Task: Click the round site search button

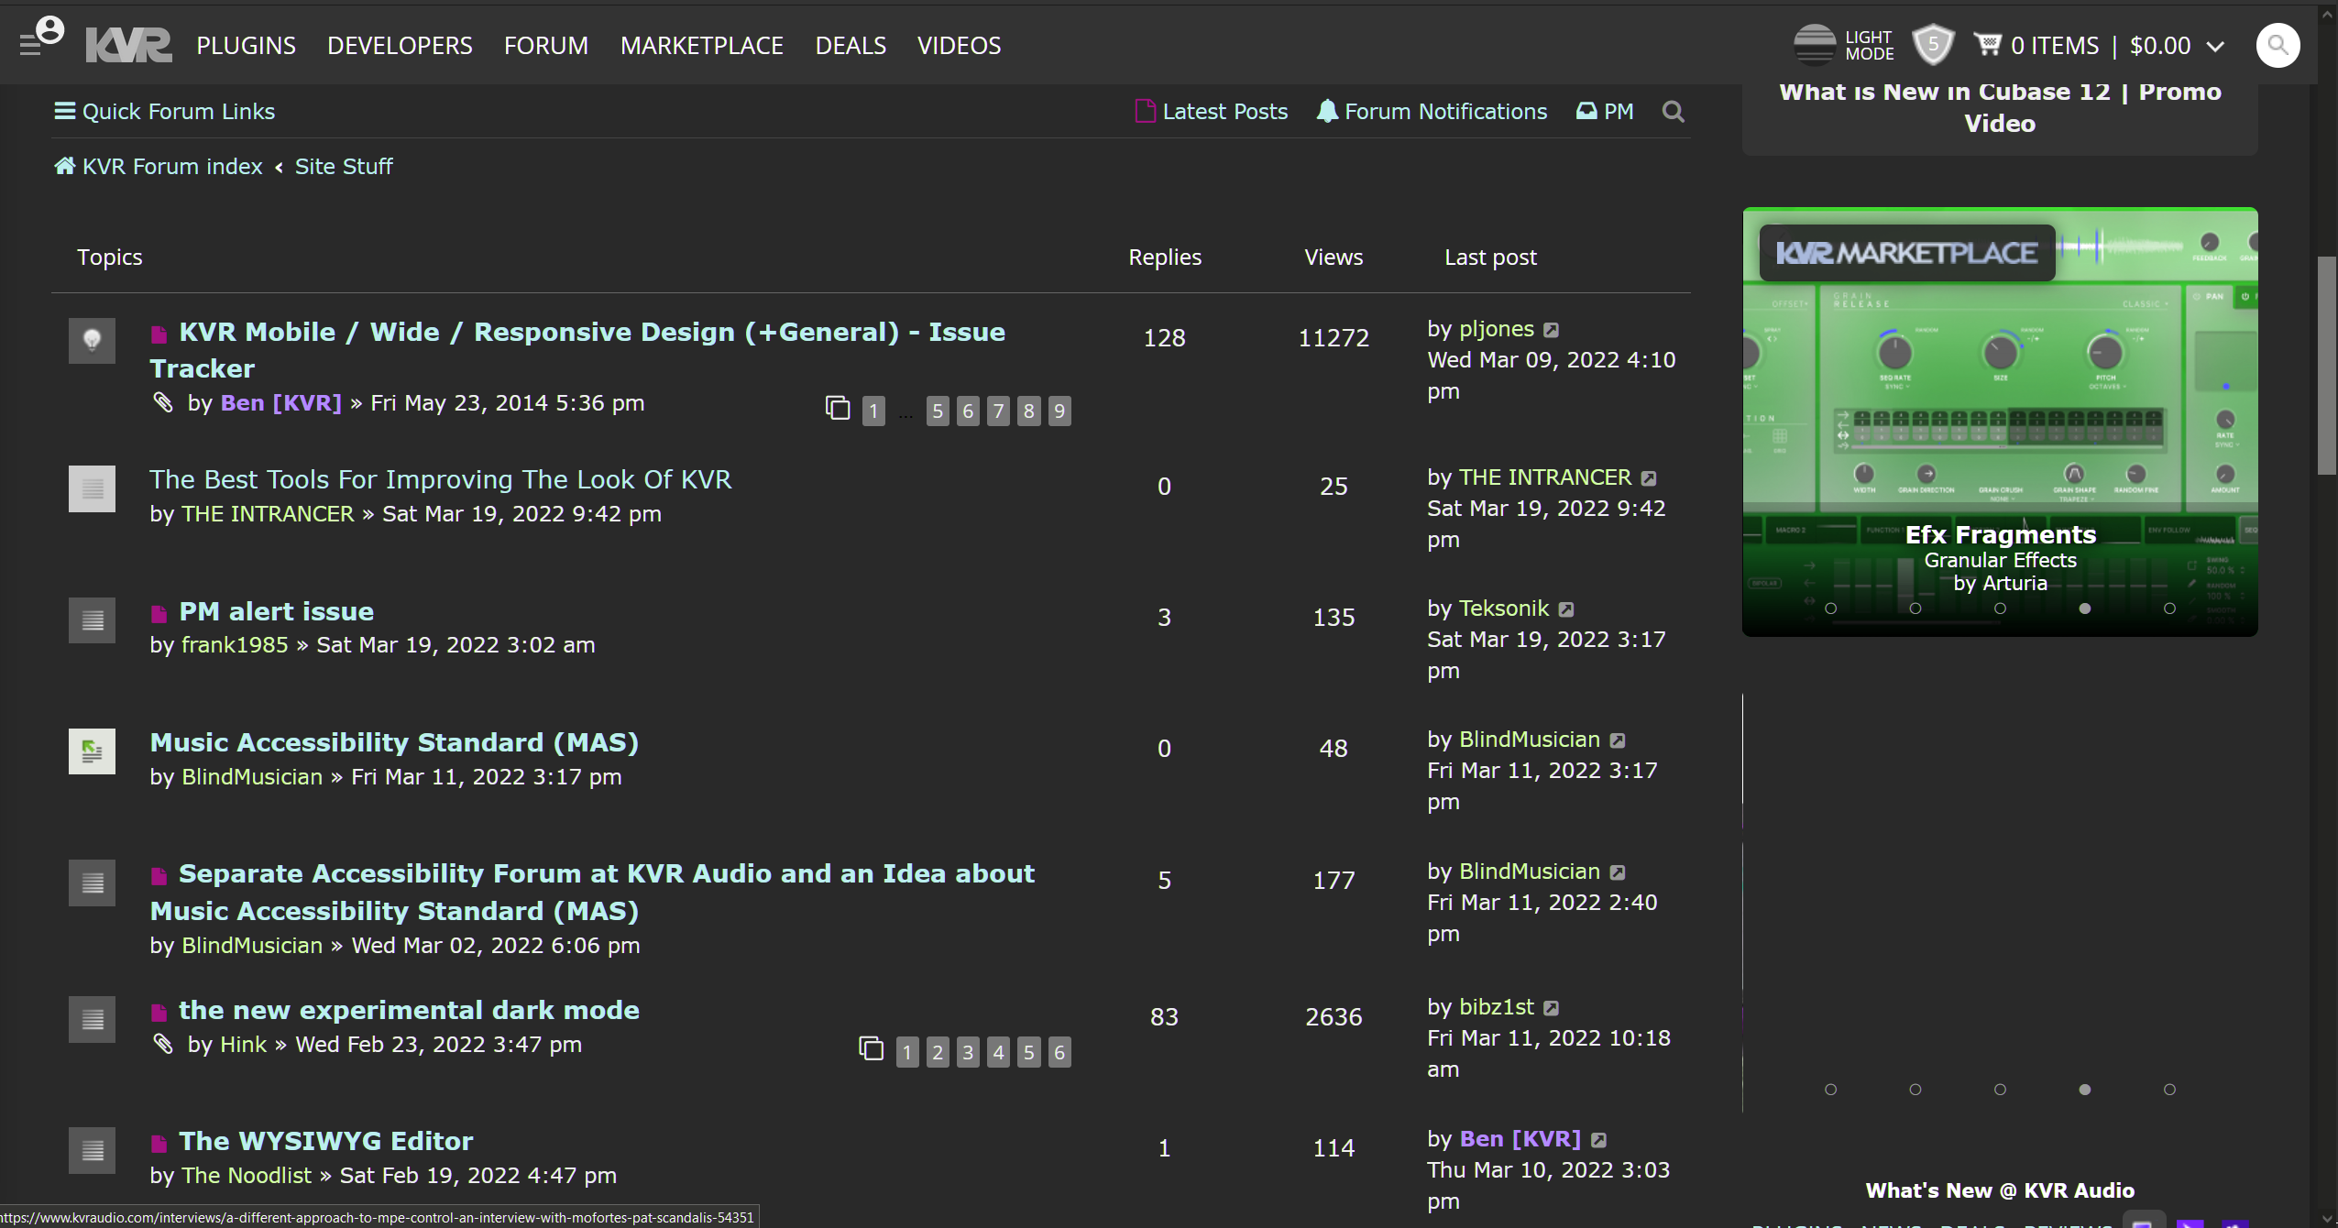Action: pyautogui.click(x=2278, y=45)
